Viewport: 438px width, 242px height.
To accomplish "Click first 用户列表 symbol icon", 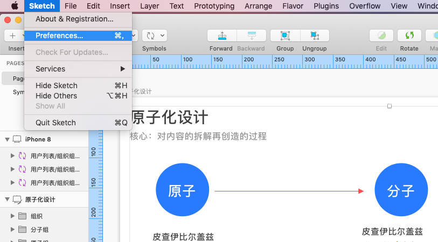I will 22,155.
